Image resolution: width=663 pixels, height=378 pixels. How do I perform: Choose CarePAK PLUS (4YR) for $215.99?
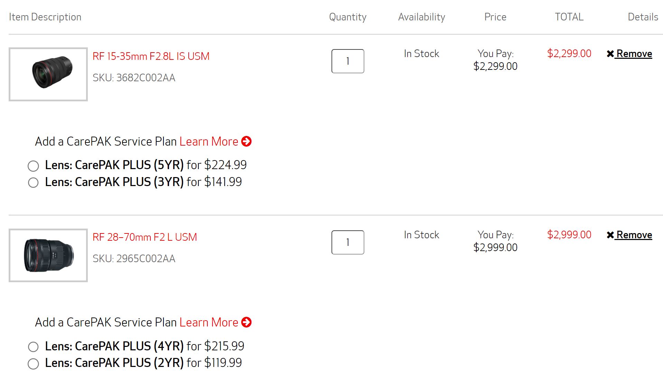[33, 347]
